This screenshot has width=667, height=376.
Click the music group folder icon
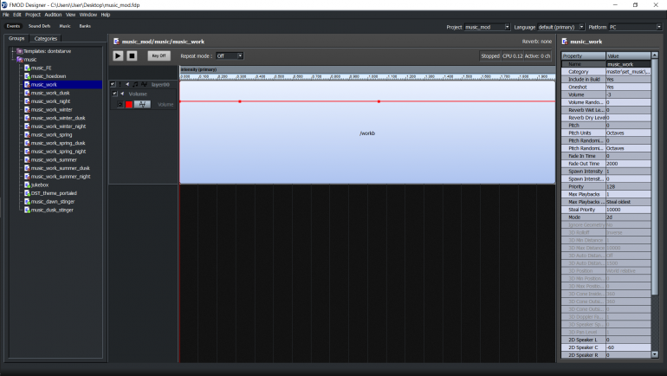[x=19, y=60]
